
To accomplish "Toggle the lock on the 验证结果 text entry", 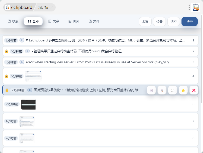I will 7,51.
